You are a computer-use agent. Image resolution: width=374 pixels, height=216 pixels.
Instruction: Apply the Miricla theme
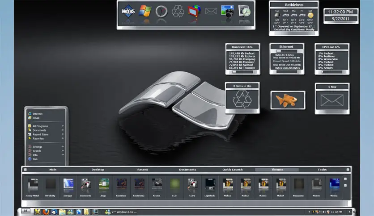coord(334,187)
